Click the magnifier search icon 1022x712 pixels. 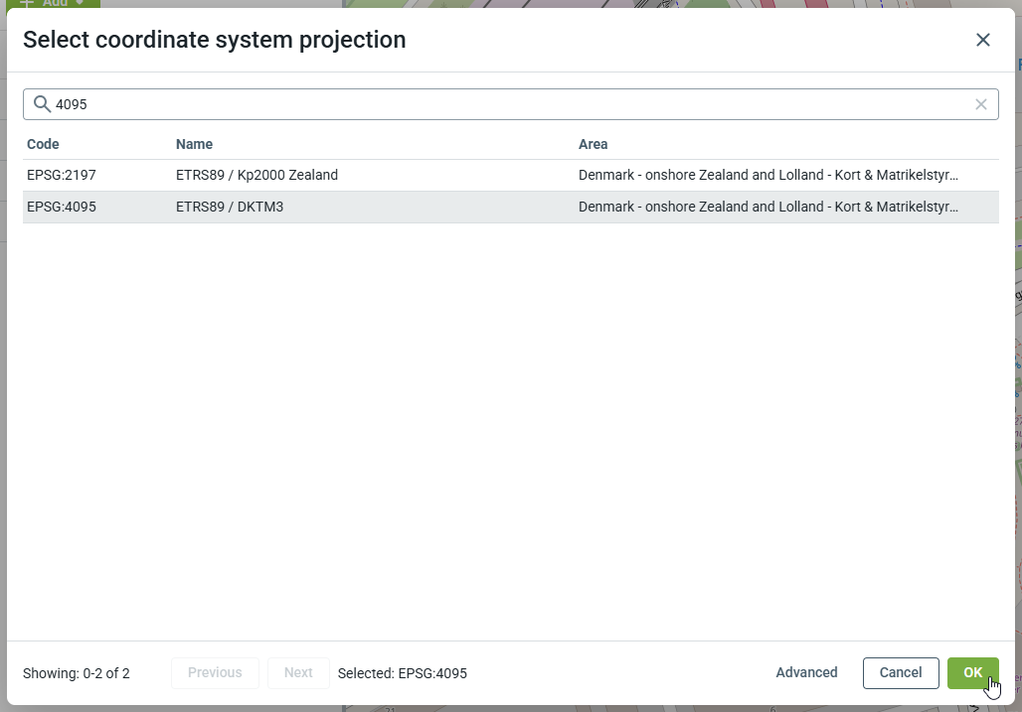point(42,104)
